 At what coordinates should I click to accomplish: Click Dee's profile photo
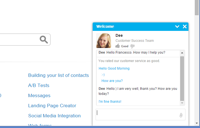[104, 41]
